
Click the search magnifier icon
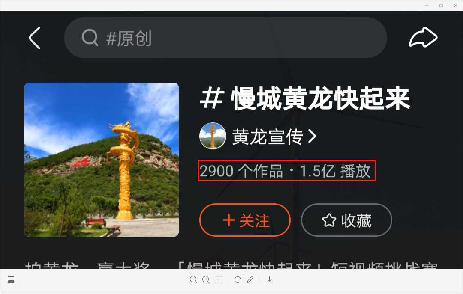coord(90,38)
